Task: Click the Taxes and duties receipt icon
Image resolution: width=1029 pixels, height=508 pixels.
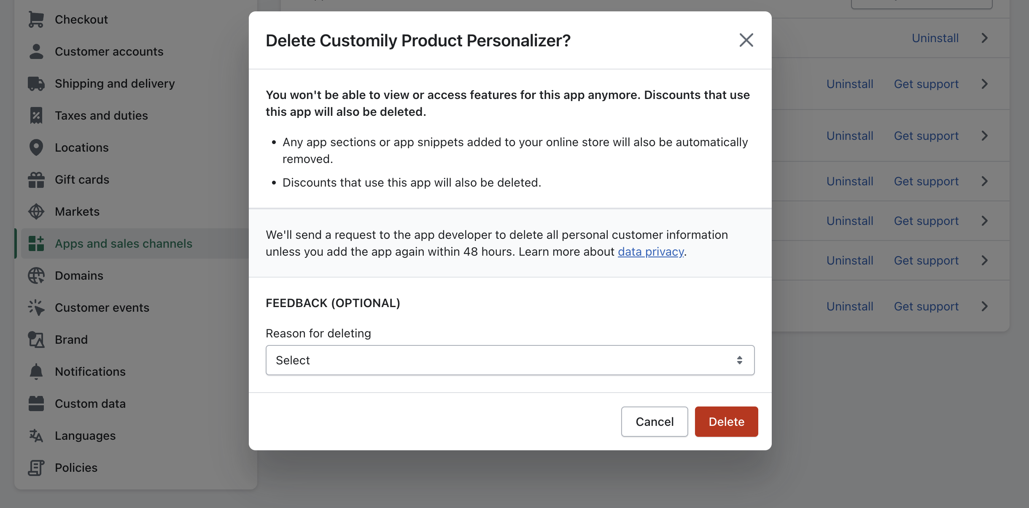Action: click(36, 115)
